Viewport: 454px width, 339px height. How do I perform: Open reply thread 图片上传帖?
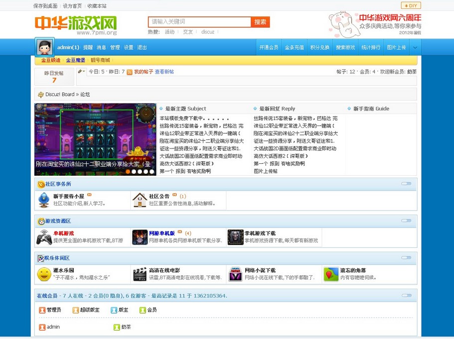point(266,171)
